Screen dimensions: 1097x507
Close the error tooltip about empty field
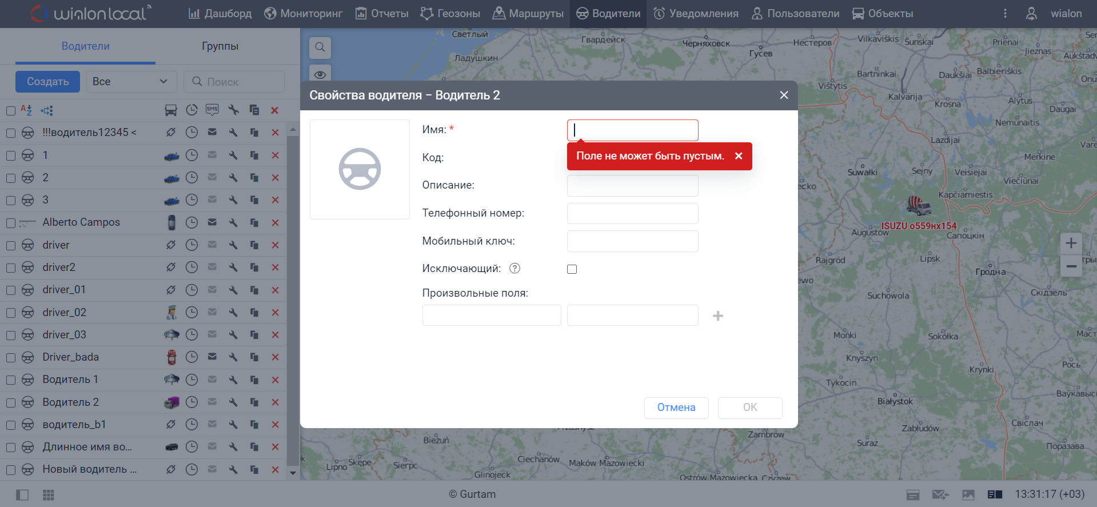(x=739, y=156)
